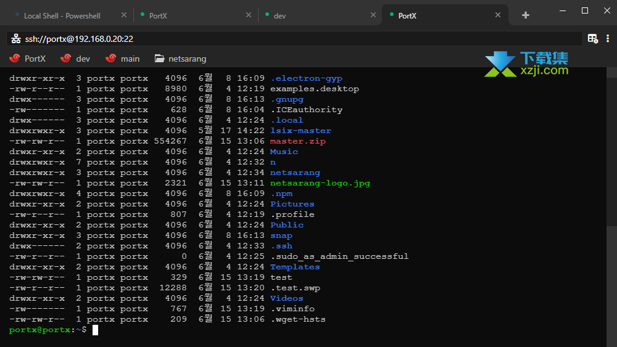Close the dev tab
617x347 pixels.
tap(373, 15)
